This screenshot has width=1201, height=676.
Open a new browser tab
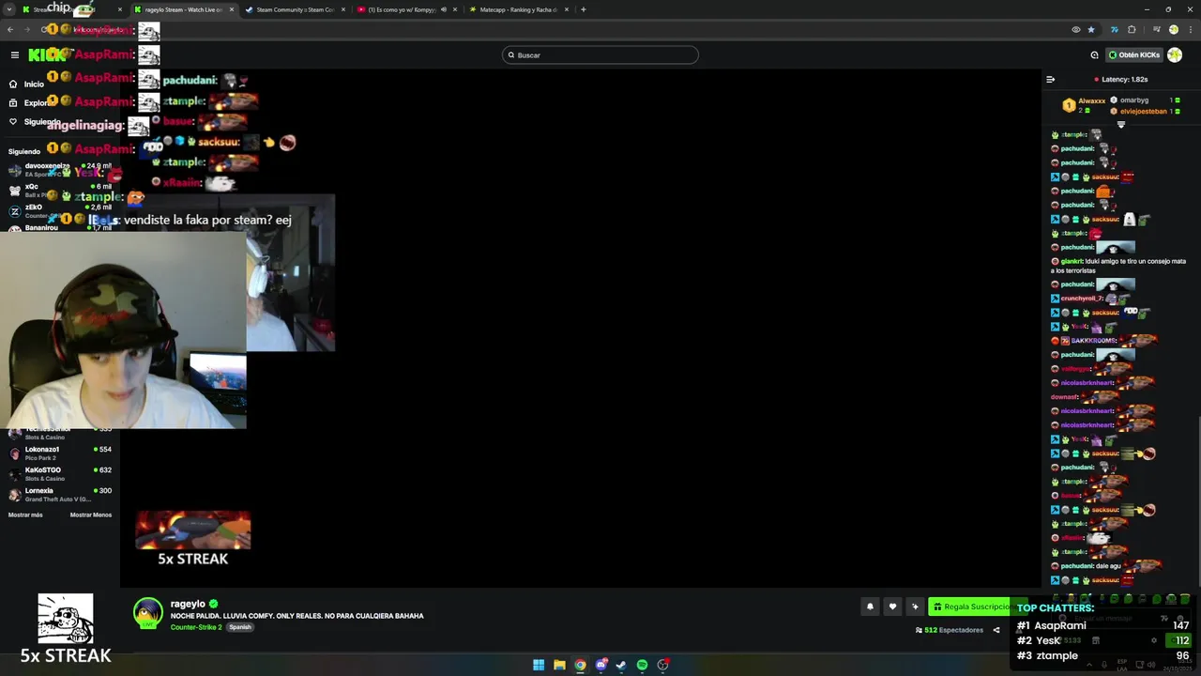coord(583,9)
